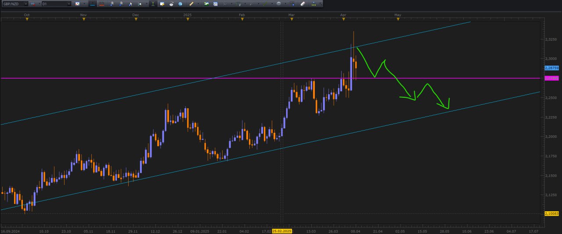The image size is (562, 234).
Task: Open the chart type dropdown arrow
Action: [x=84, y=4]
